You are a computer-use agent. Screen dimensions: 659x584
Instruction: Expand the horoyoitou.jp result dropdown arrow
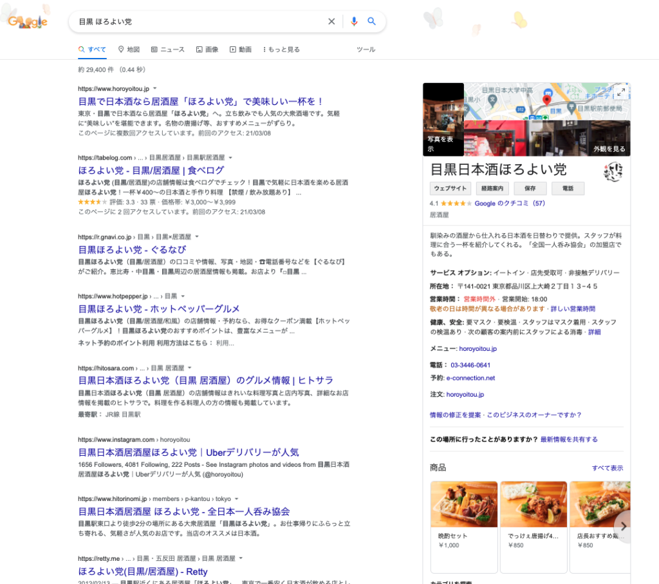tap(155, 88)
